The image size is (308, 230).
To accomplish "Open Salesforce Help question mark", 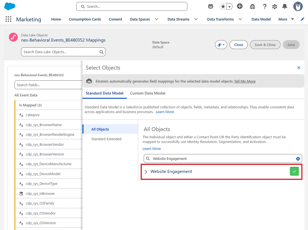I will (265, 6).
